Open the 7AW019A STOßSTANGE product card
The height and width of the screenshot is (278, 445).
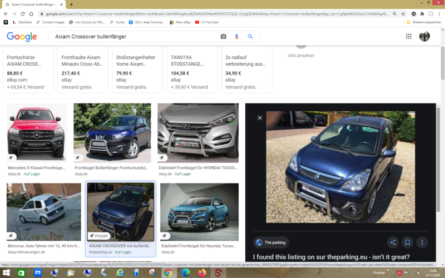(192, 69)
